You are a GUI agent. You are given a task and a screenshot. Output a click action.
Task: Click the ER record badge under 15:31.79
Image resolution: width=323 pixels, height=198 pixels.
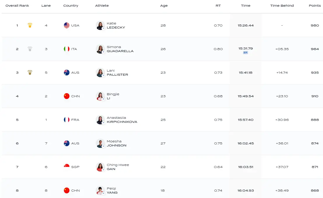[245, 53]
